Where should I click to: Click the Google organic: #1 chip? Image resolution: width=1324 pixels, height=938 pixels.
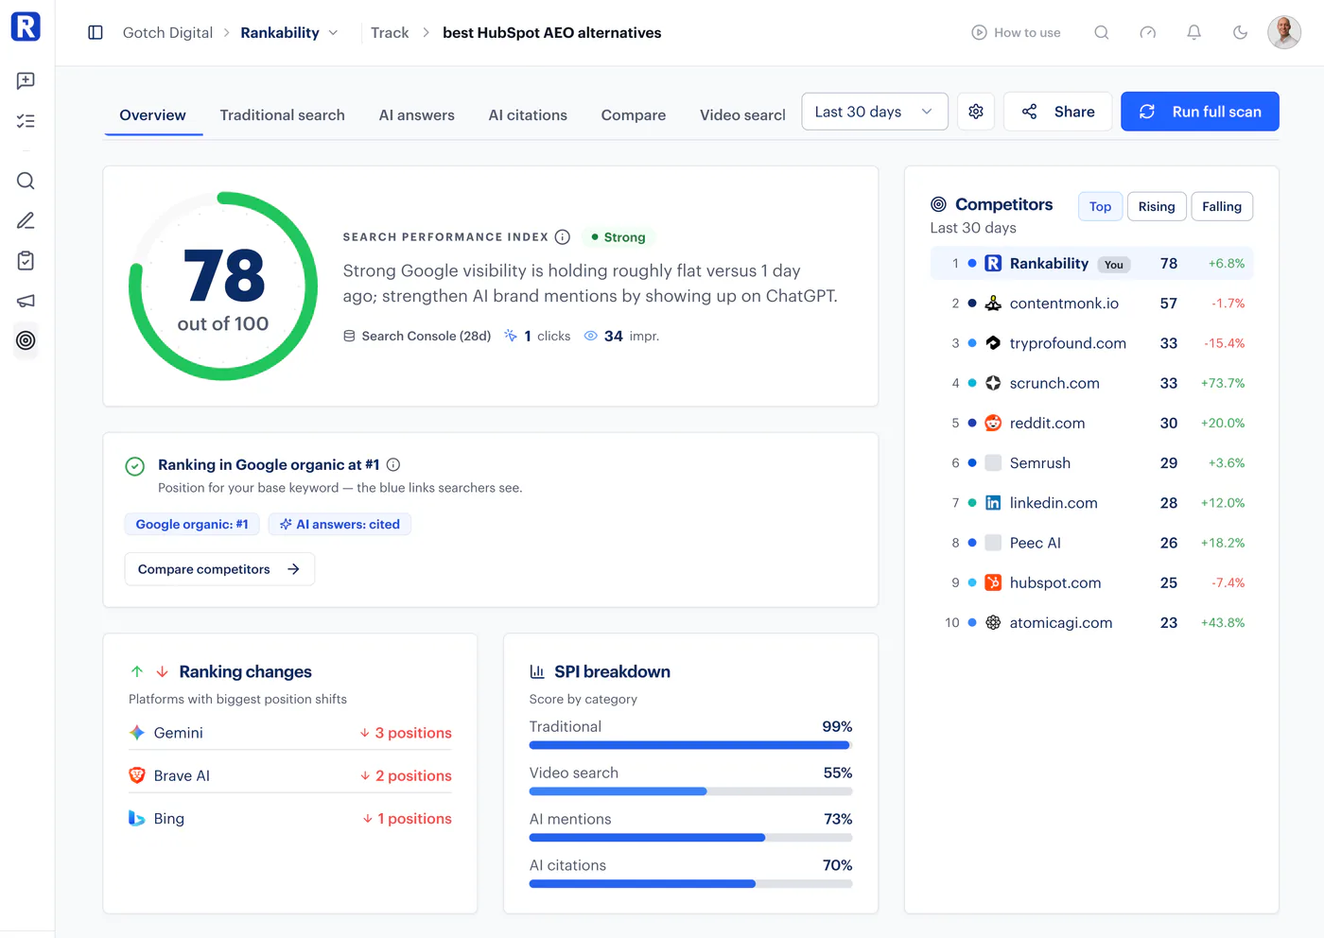192,524
